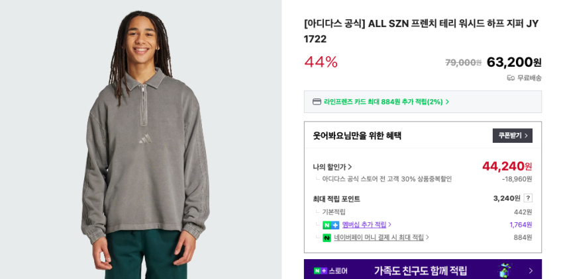Expand the 네이버페이 머니 결제 시 최대 적립 arrow

click(428, 237)
